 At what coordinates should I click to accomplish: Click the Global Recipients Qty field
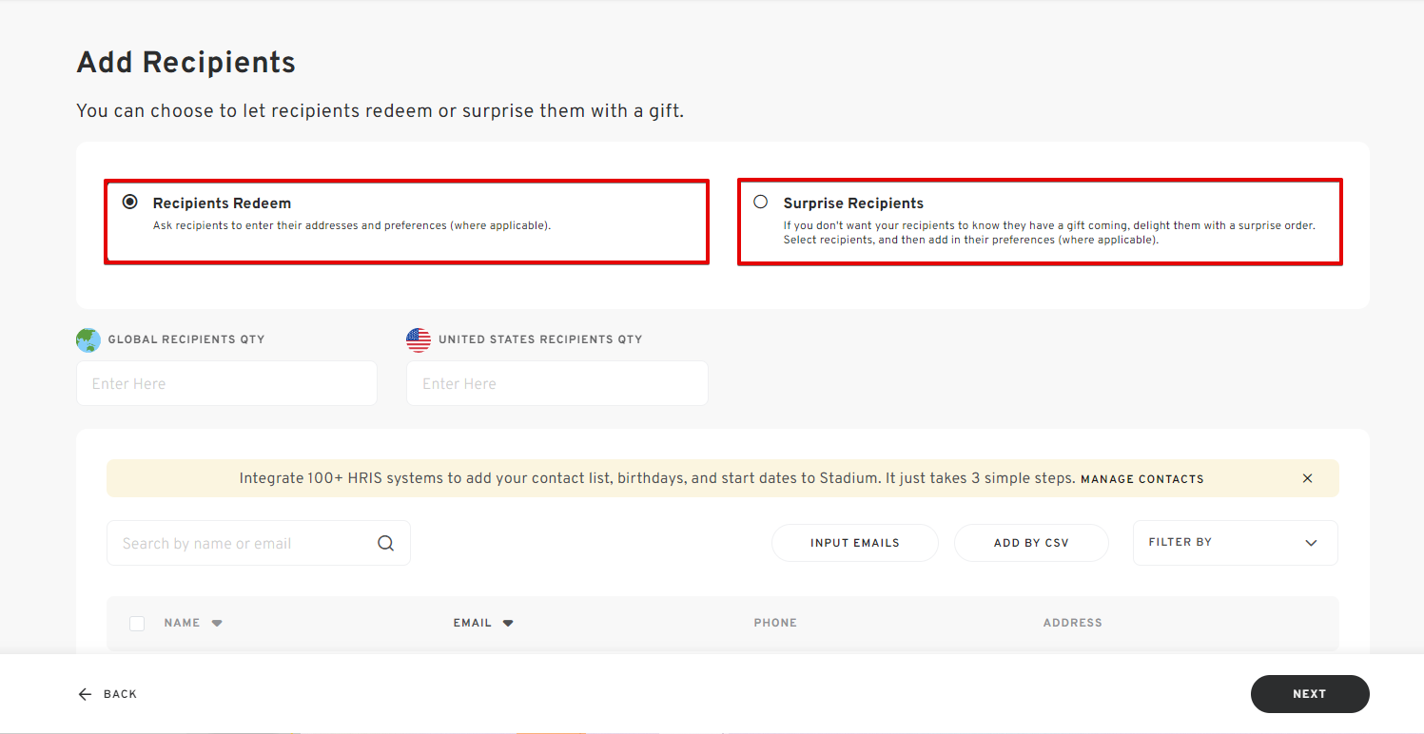[x=226, y=383]
